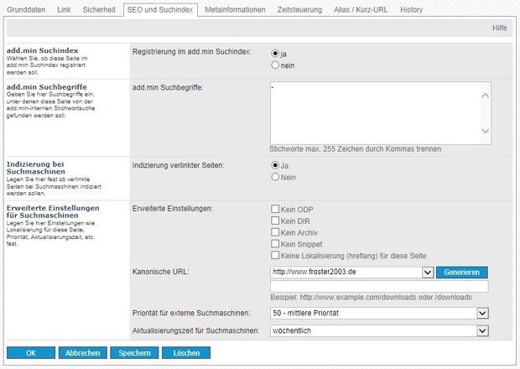520x369 pixels.
Task: Open the Sicherheit tab
Action: point(99,9)
